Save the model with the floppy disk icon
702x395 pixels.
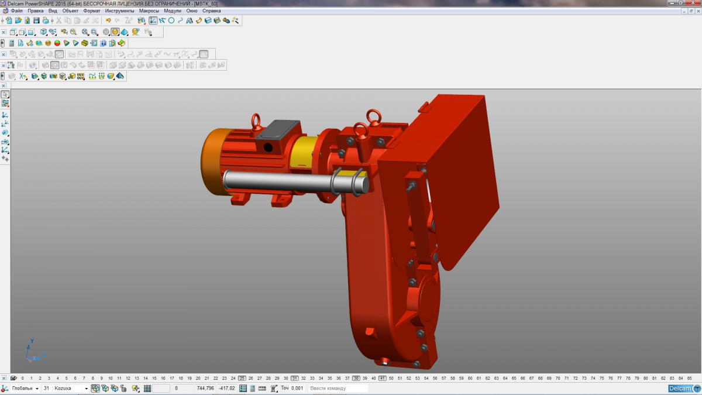[36, 20]
